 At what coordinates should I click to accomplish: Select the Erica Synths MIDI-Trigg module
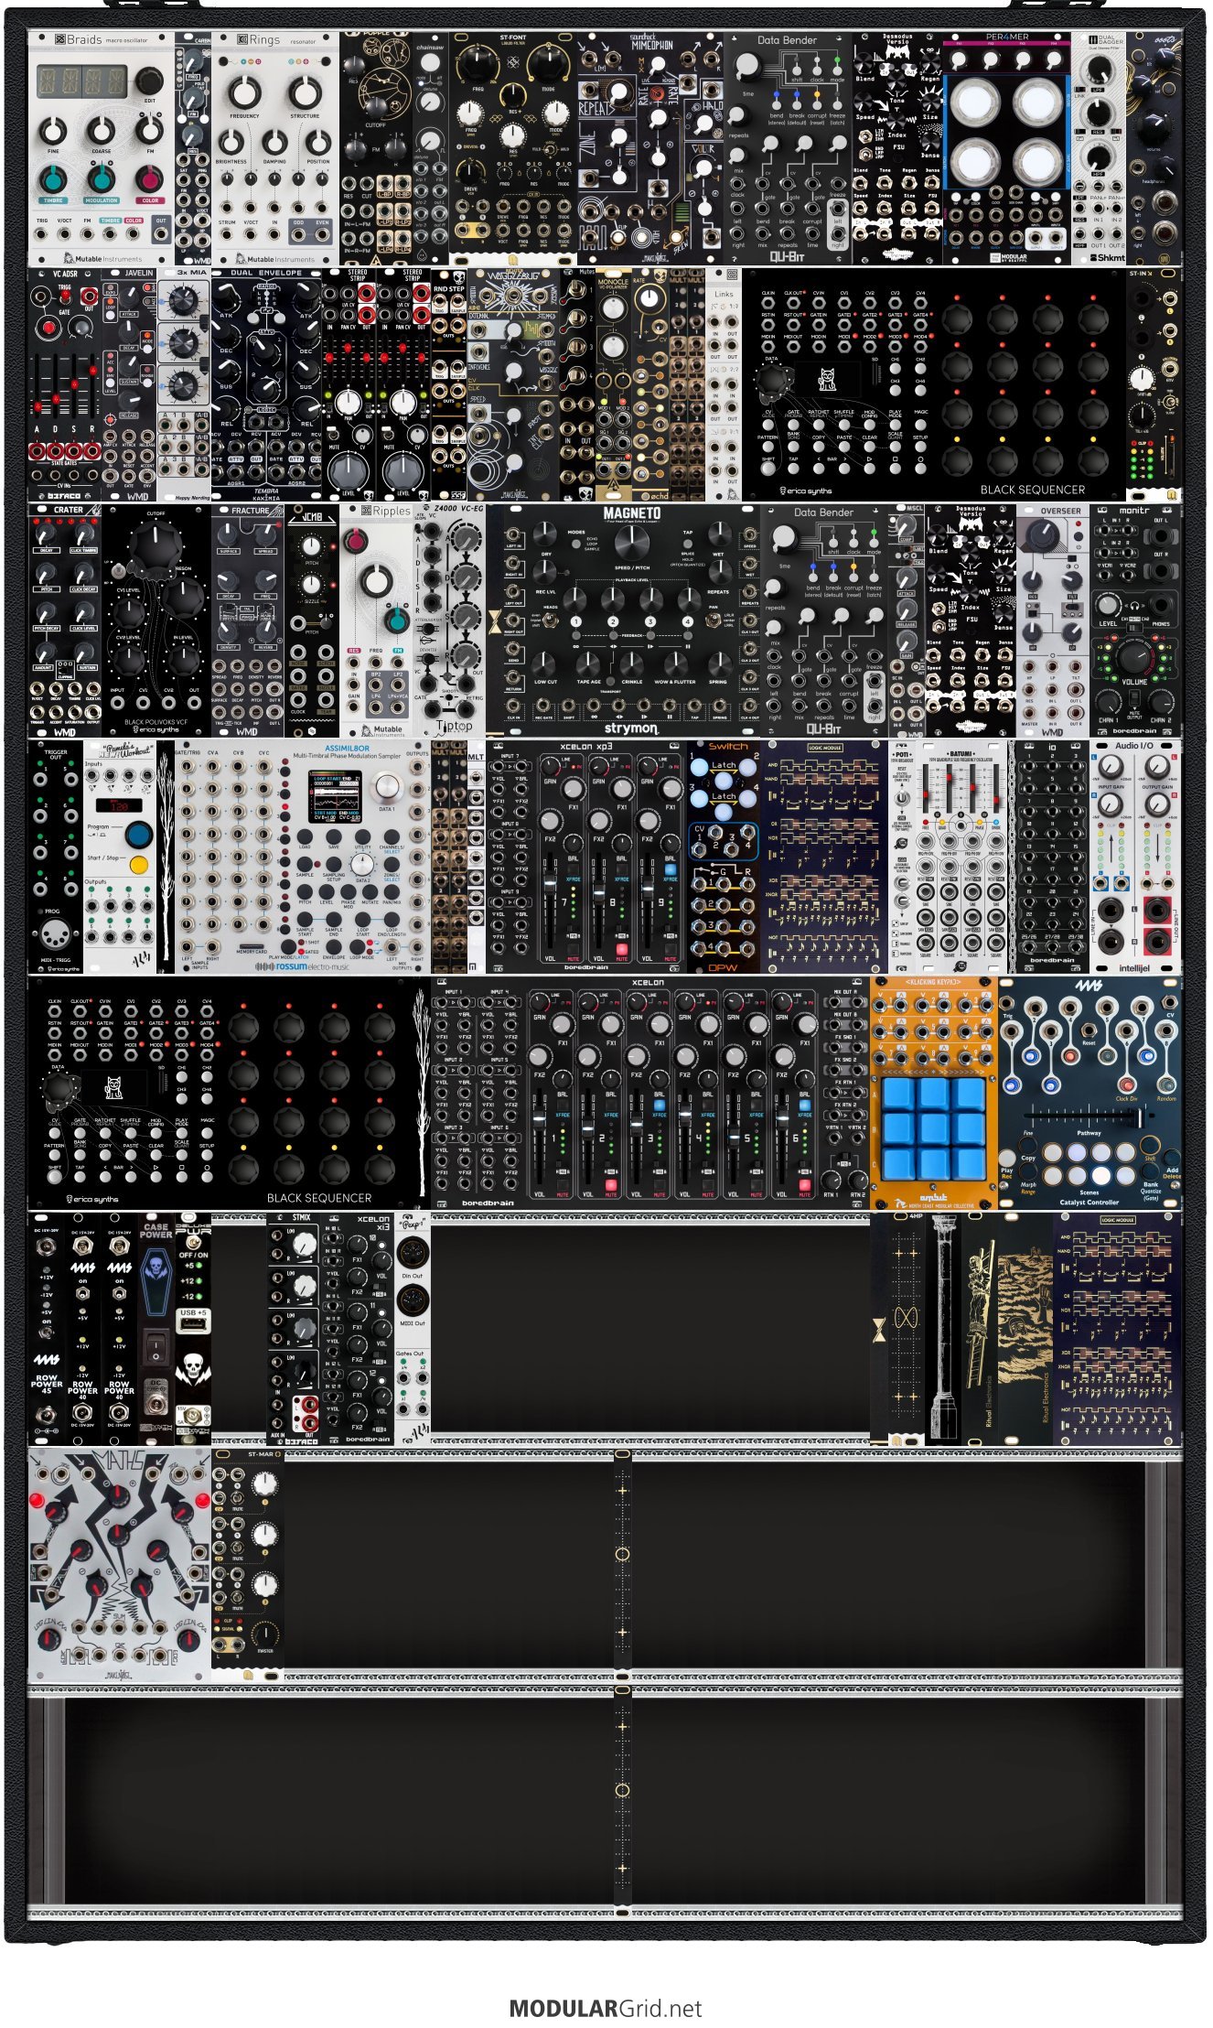coord(56,858)
